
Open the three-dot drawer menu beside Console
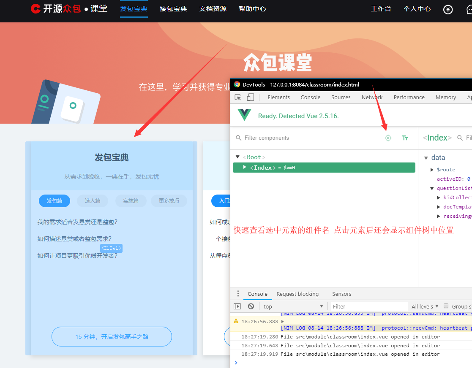click(x=238, y=293)
